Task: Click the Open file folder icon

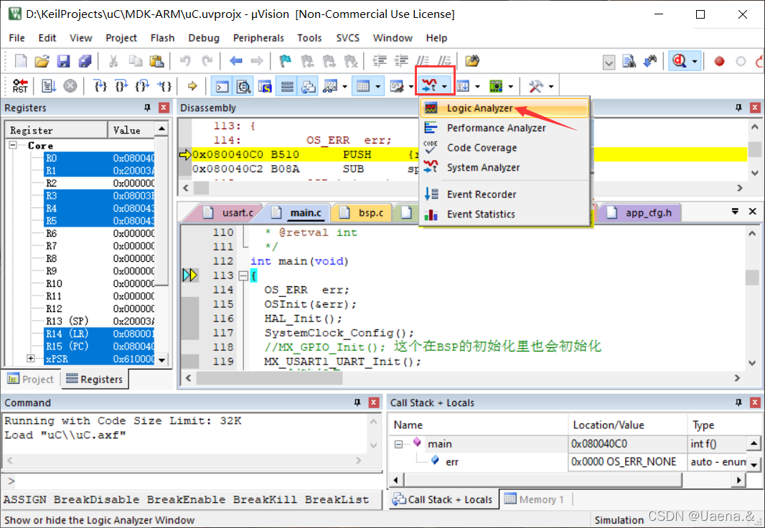Action: 42,61
